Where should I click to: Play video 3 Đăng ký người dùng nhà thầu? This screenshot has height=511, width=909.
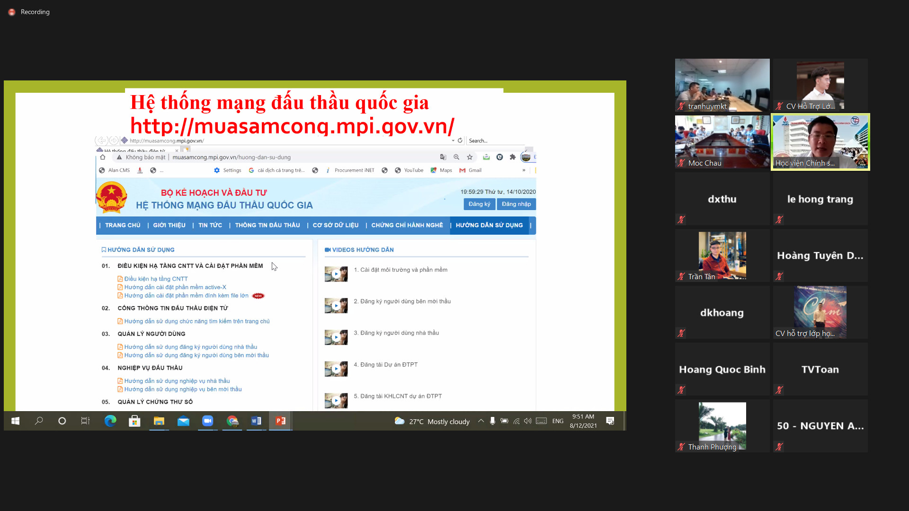[x=336, y=337]
